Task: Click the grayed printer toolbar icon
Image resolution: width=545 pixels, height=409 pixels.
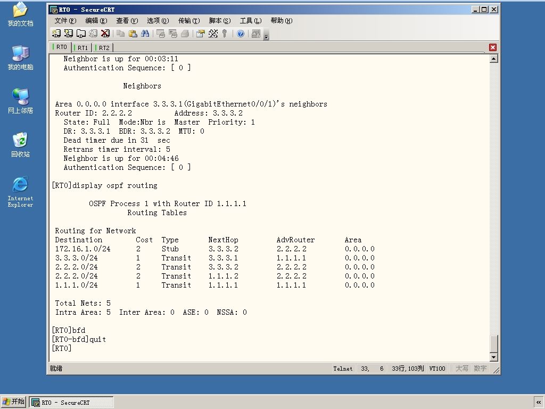Action: (185, 34)
